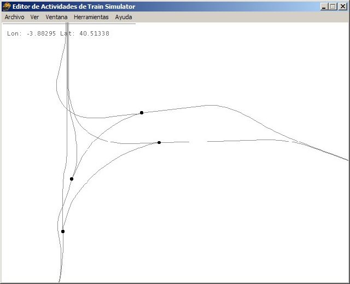The height and width of the screenshot is (284, 350).
Task: Maximize the Editor de Actividades window
Action: pos(333,7)
